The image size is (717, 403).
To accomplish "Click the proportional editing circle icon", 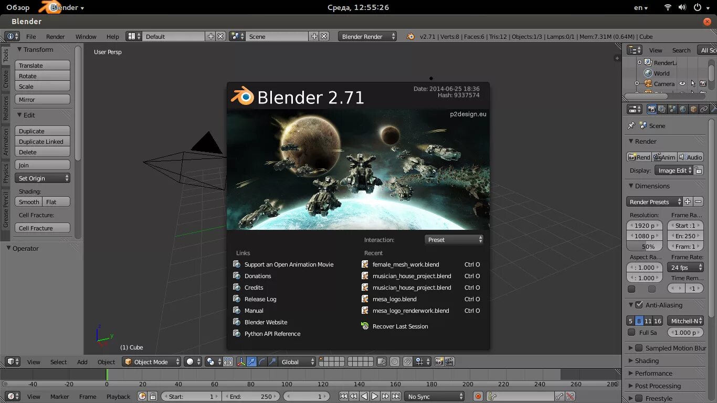I will [394, 362].
